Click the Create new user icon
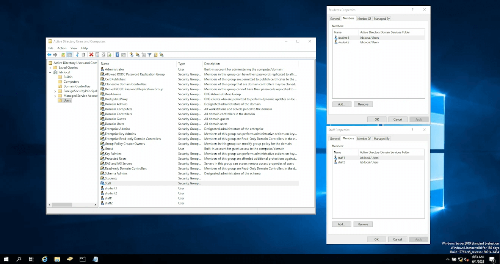 click(132, 55)
